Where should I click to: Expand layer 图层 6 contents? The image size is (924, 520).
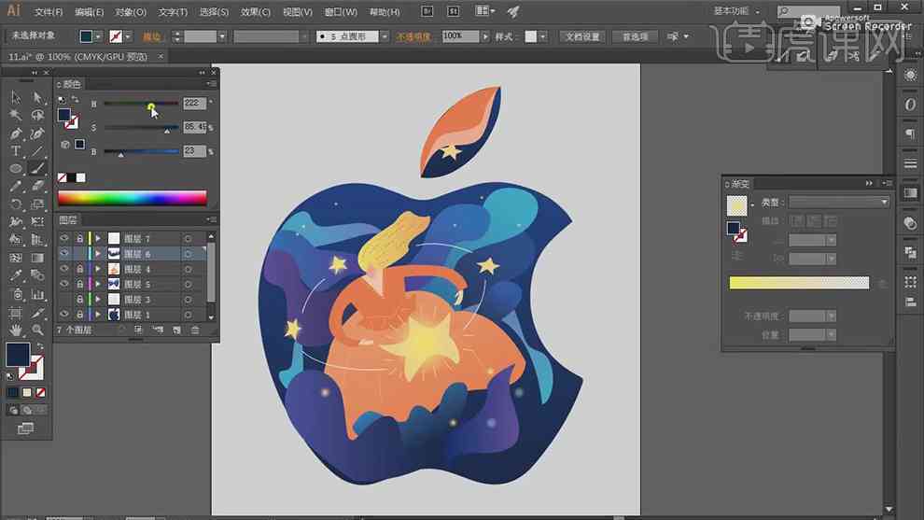[98, 254]
